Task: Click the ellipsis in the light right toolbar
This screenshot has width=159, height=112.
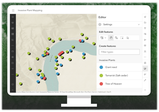Action: point(145,57)
